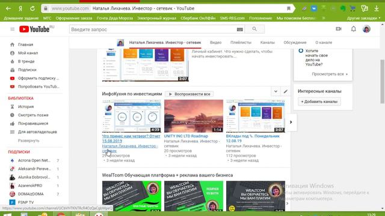
Task: Click the browser back arrow
Action: (x=8, y=8)
